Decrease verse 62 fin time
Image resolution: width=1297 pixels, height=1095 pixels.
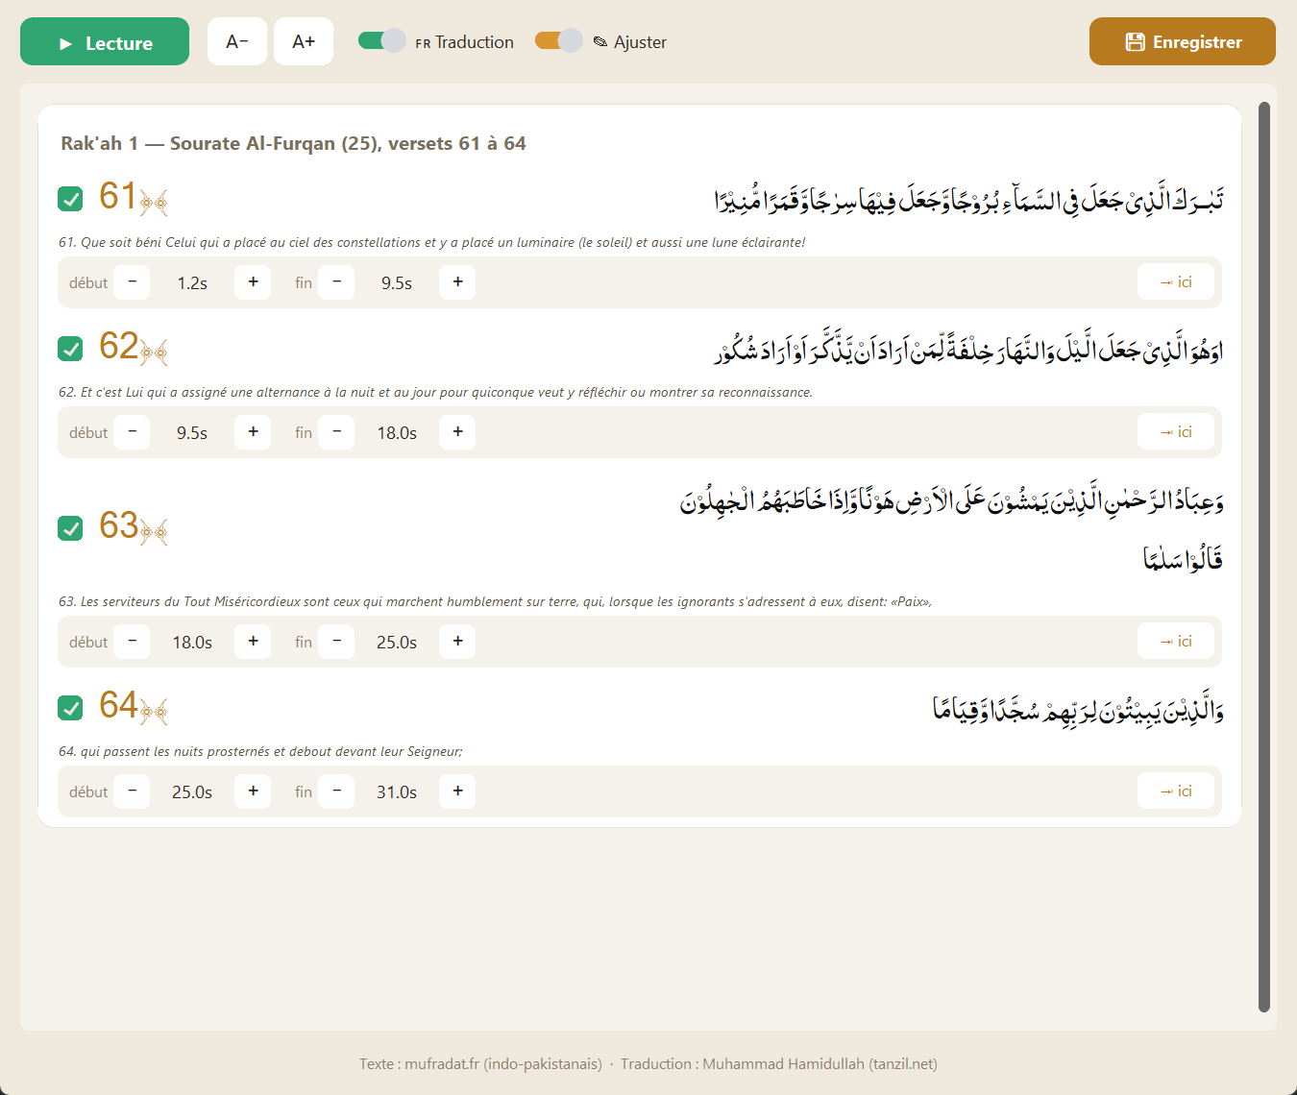coord(336,432)
